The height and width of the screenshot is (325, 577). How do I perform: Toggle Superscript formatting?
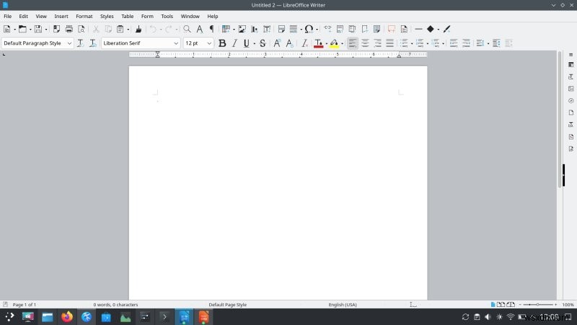[277, 43]
